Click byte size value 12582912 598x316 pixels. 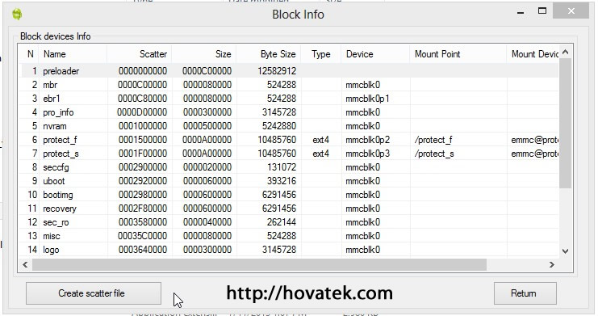tap(277, 70)
